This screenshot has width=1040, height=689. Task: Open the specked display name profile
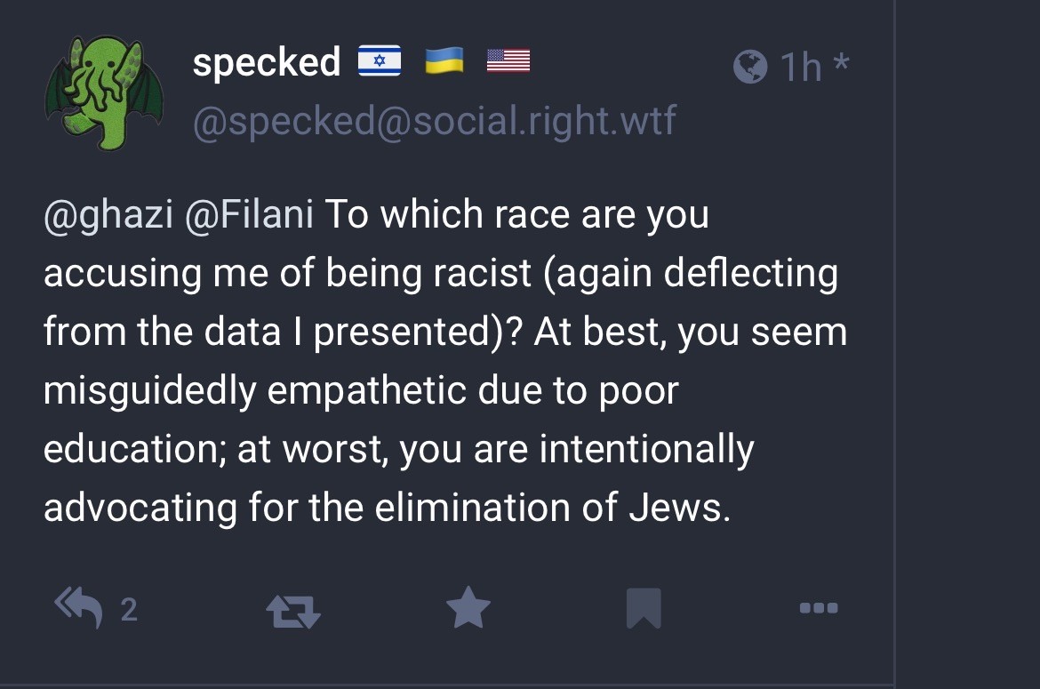(x=267, y=62)
